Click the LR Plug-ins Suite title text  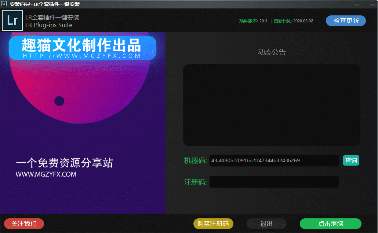49,25
